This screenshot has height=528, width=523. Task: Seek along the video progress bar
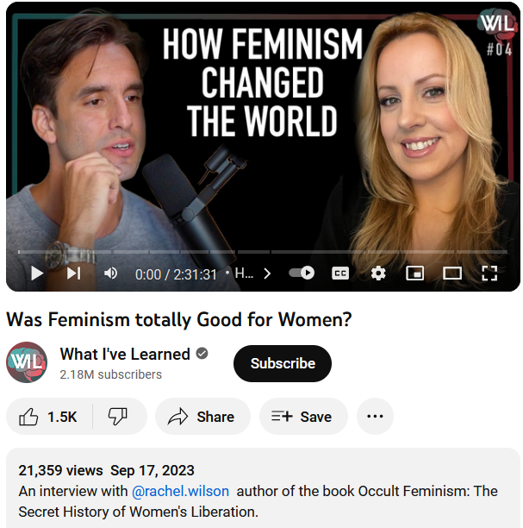pos(263,252)
